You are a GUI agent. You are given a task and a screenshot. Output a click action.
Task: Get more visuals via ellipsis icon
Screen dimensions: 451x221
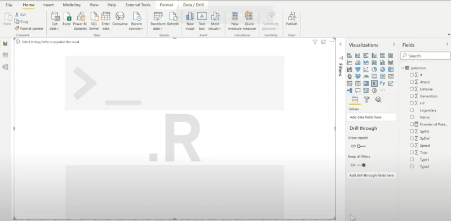click(x=382, y=91)
